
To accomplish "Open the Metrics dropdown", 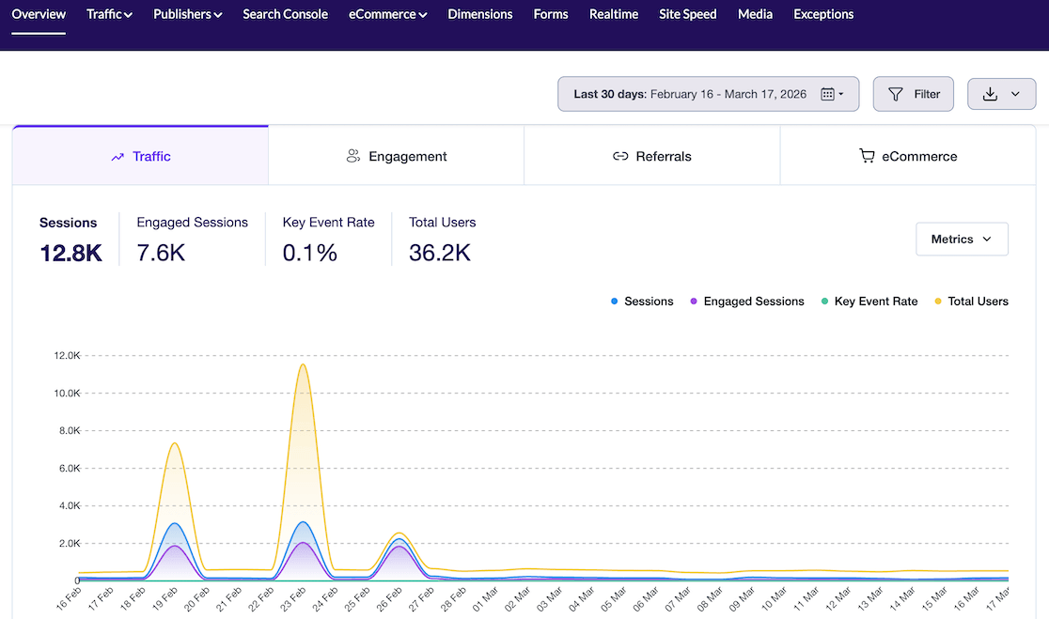I will click(x=962, y=239).
